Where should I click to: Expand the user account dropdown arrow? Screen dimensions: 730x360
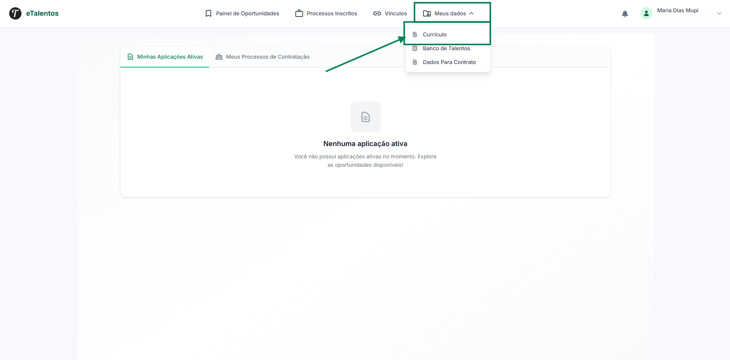tap(719, 13)
